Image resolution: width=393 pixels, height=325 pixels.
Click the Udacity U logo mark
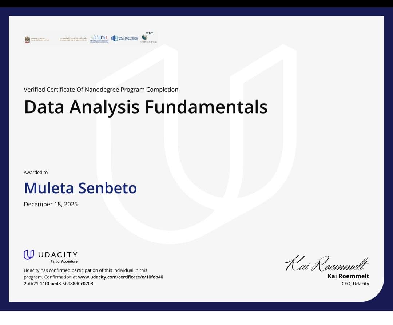(x=29, y=255)
